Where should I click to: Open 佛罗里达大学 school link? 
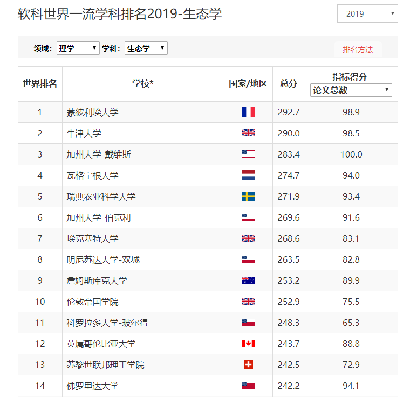[x=92, y=386]
